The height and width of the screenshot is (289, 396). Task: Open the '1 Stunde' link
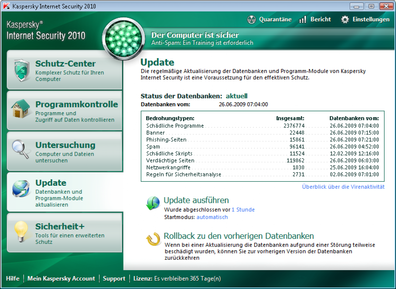click(x=243, y=210)
